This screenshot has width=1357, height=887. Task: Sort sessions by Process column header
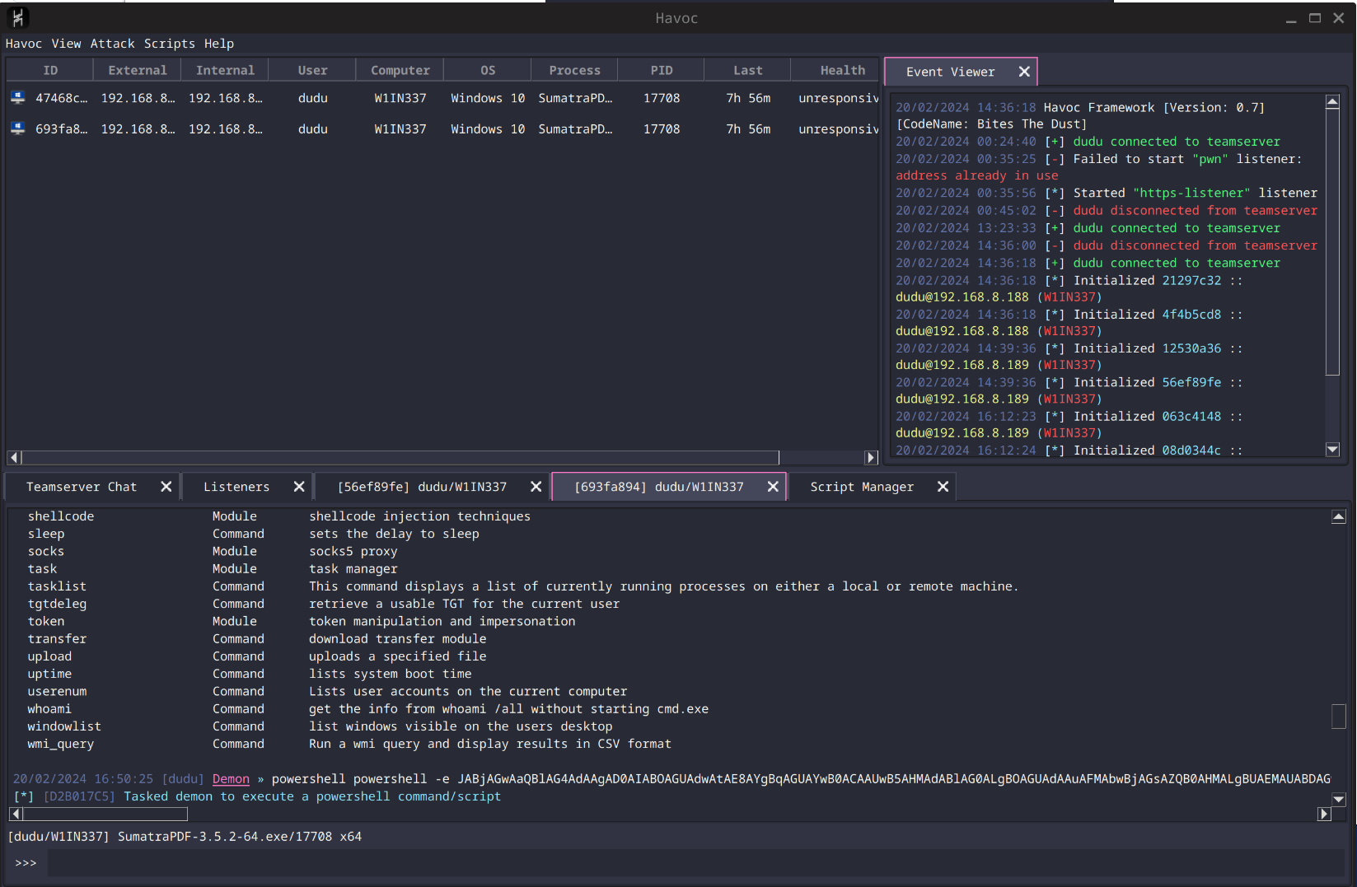[575, 70]
